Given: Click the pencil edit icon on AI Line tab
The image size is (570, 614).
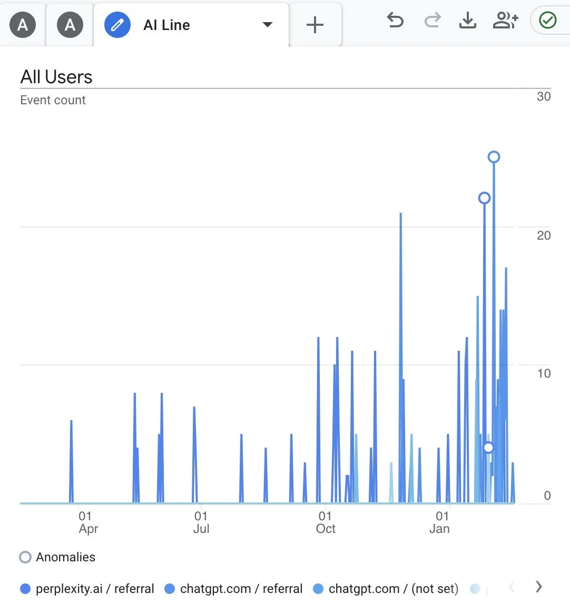Looking at the screenshot, I should click(x=116, y=24).
